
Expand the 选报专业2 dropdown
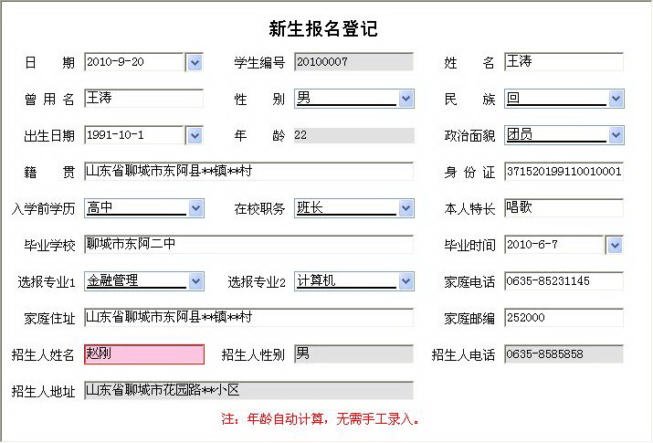tap(406, 281)
